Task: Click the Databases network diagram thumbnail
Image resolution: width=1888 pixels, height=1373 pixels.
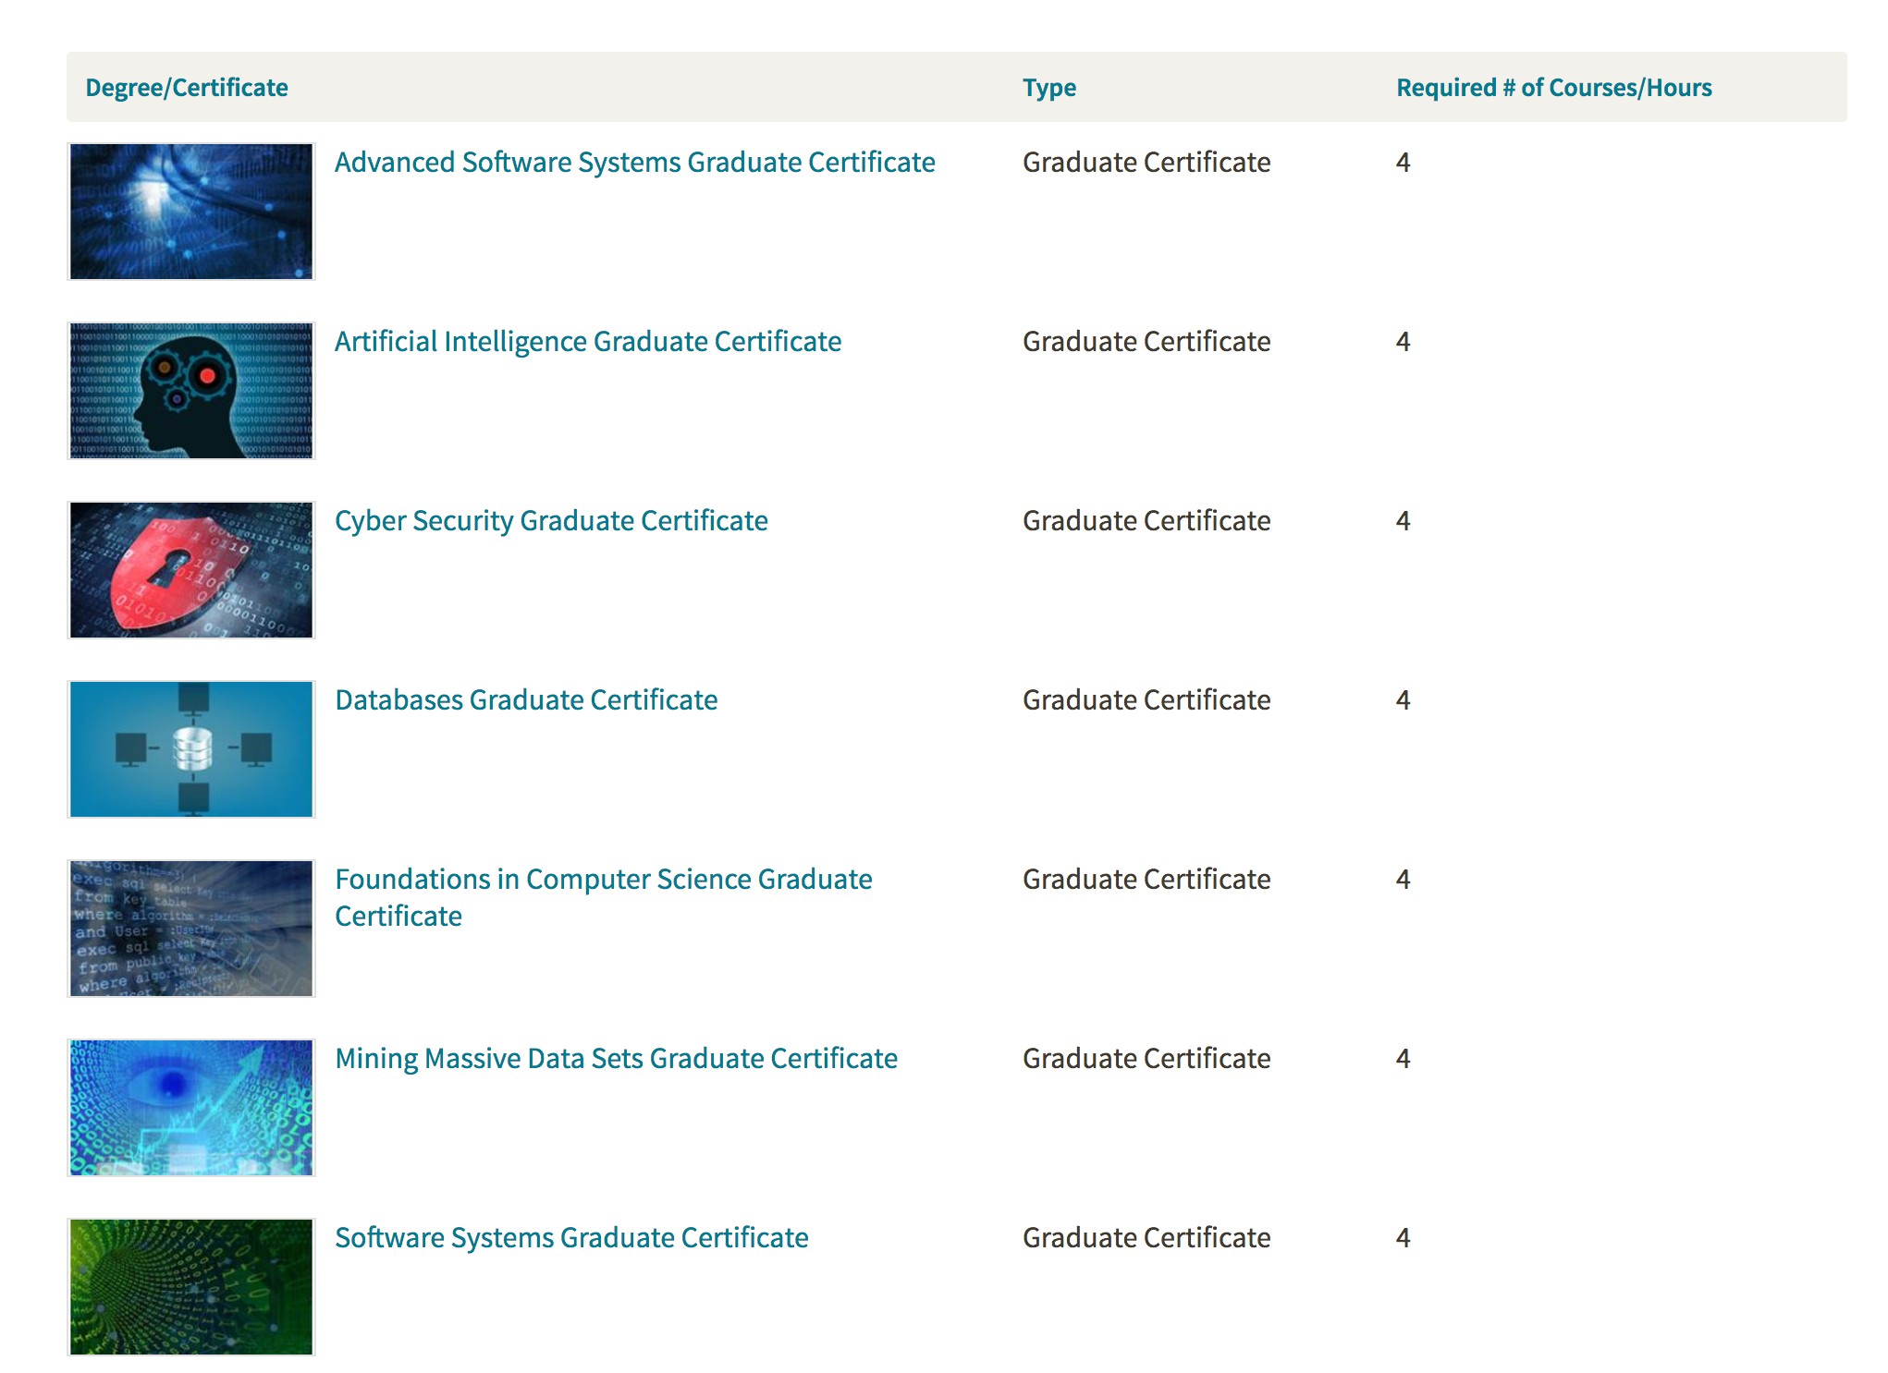Action: (191, 749)
